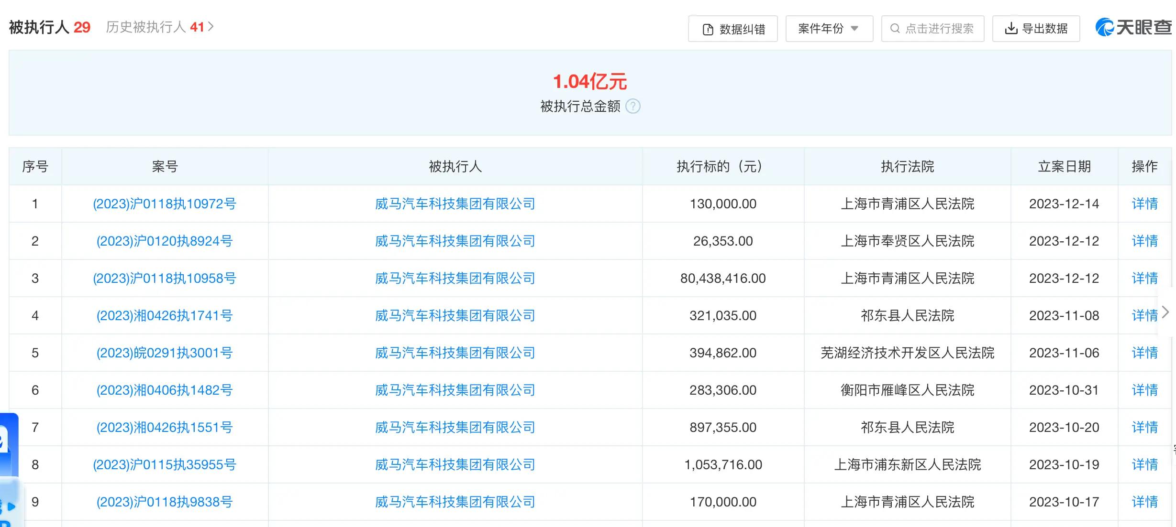Click 衡阳市雁峰区人民法院 cell
The width and height of the screenshot is (1176, 527).
pos(908,390)
